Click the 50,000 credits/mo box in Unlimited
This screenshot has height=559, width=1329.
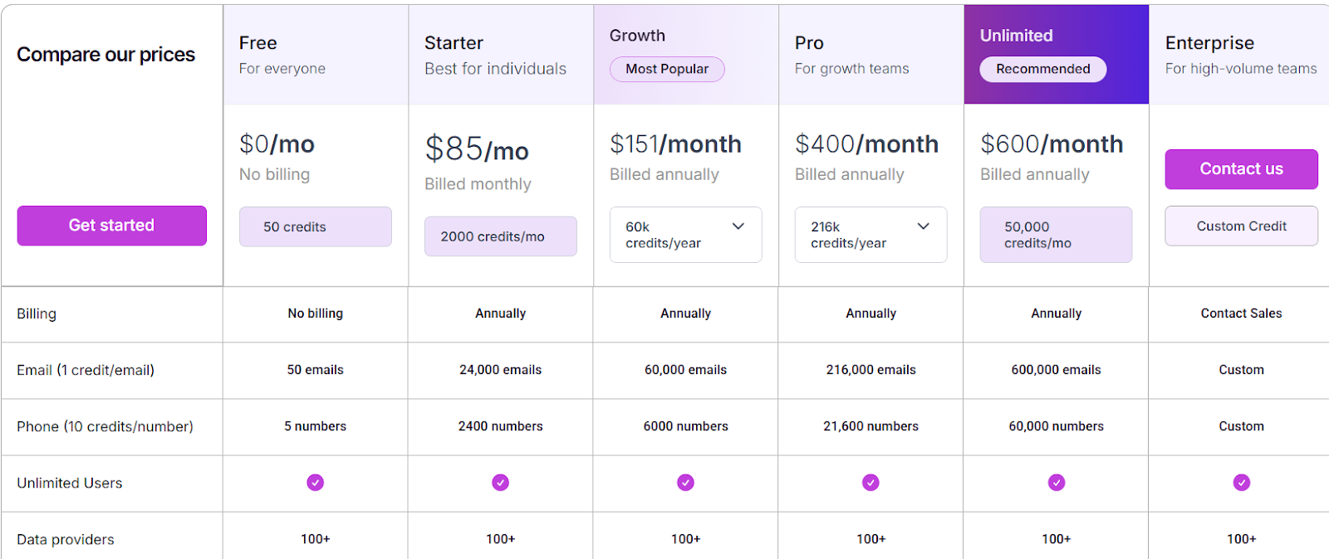pyautogui.click(x=1056, y=235)
